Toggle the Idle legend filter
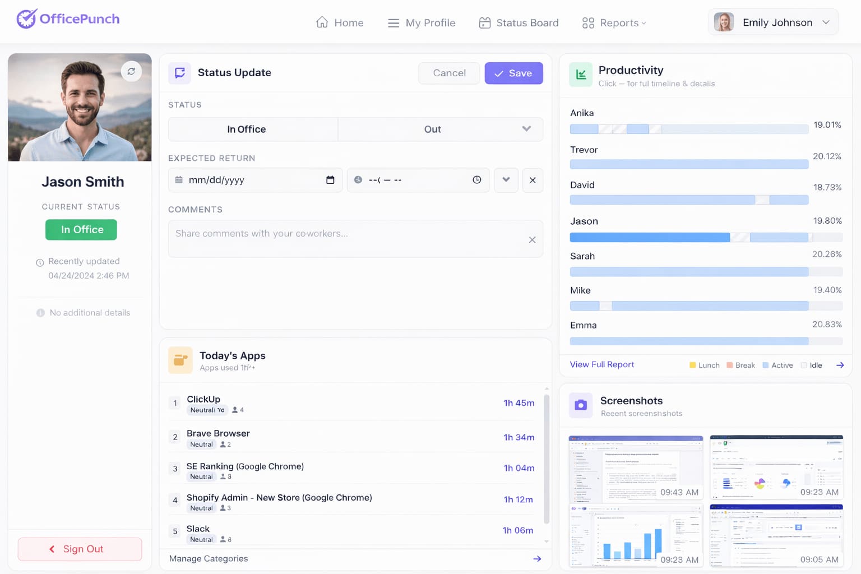This screenshot has width=861, height=574. click(x=811, y=365)
